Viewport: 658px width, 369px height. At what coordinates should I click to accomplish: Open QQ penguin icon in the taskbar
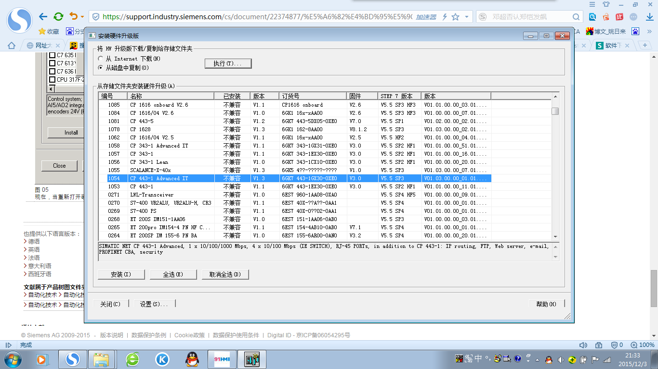192,359
